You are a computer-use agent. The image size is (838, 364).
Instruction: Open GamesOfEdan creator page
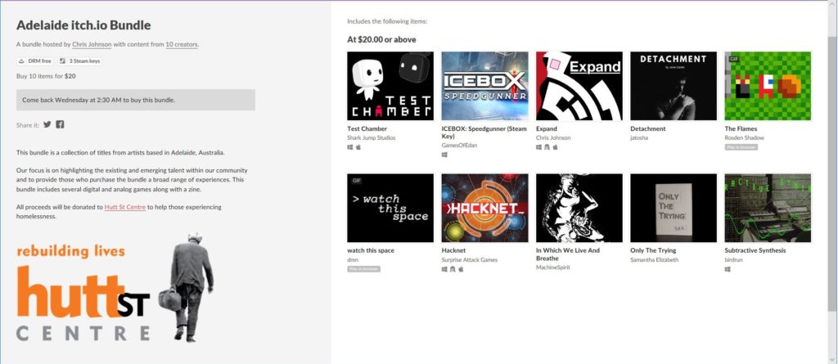pos(460,146)
